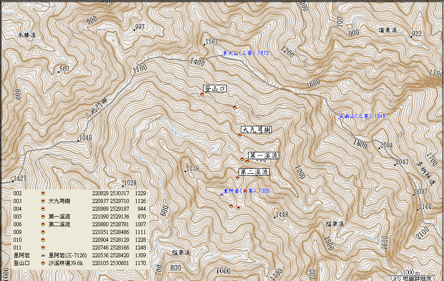The image size is (444, 281).
Task: Select the 溫泉溪 river name
Action: coord(388,30)
